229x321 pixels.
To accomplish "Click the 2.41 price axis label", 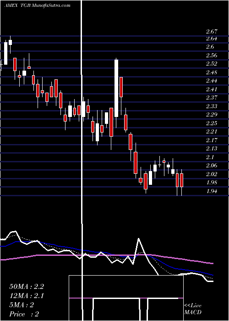I will (x=212, y=89).
